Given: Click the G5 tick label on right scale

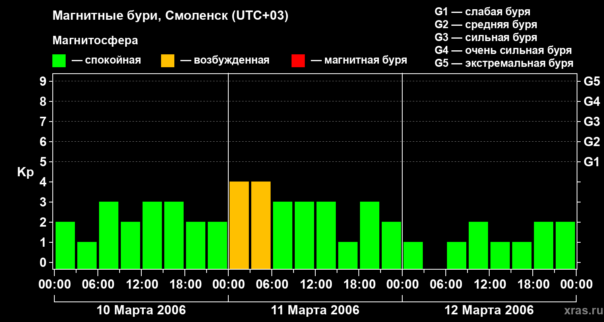Looking at the screenshot, I should (592, 82).
